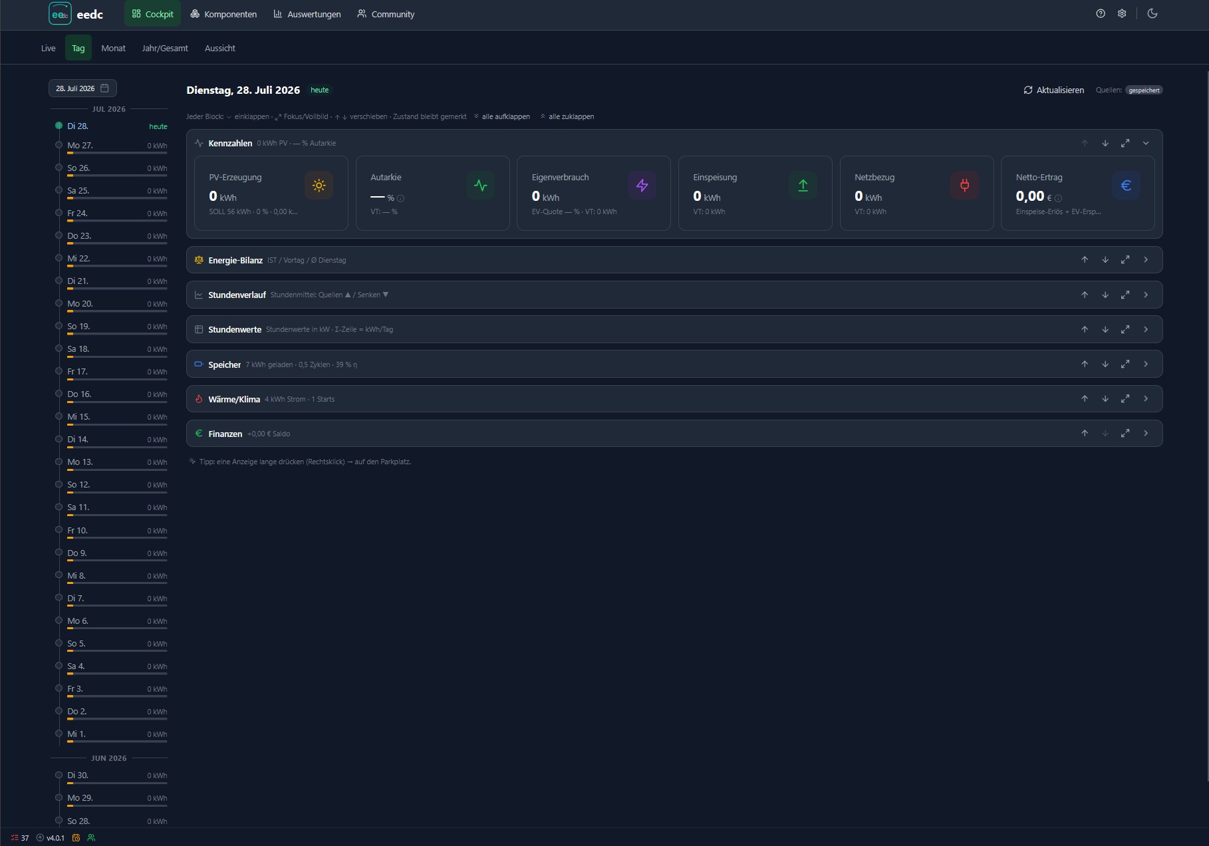Click the upload arrow icon in Einspeisung card

(803, 186)
